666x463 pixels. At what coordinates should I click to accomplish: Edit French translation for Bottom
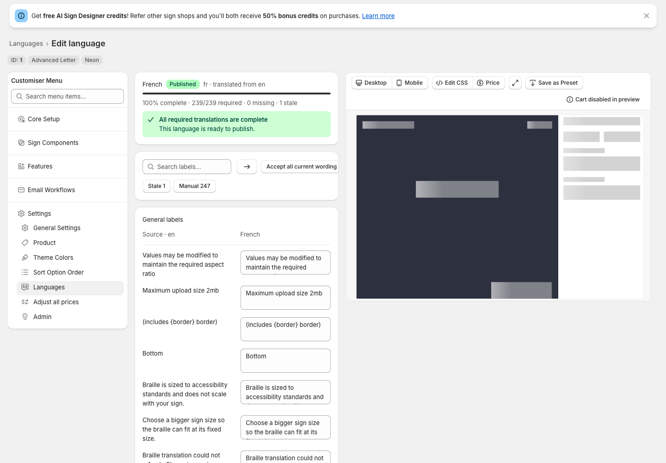click(x=285, y=361)
